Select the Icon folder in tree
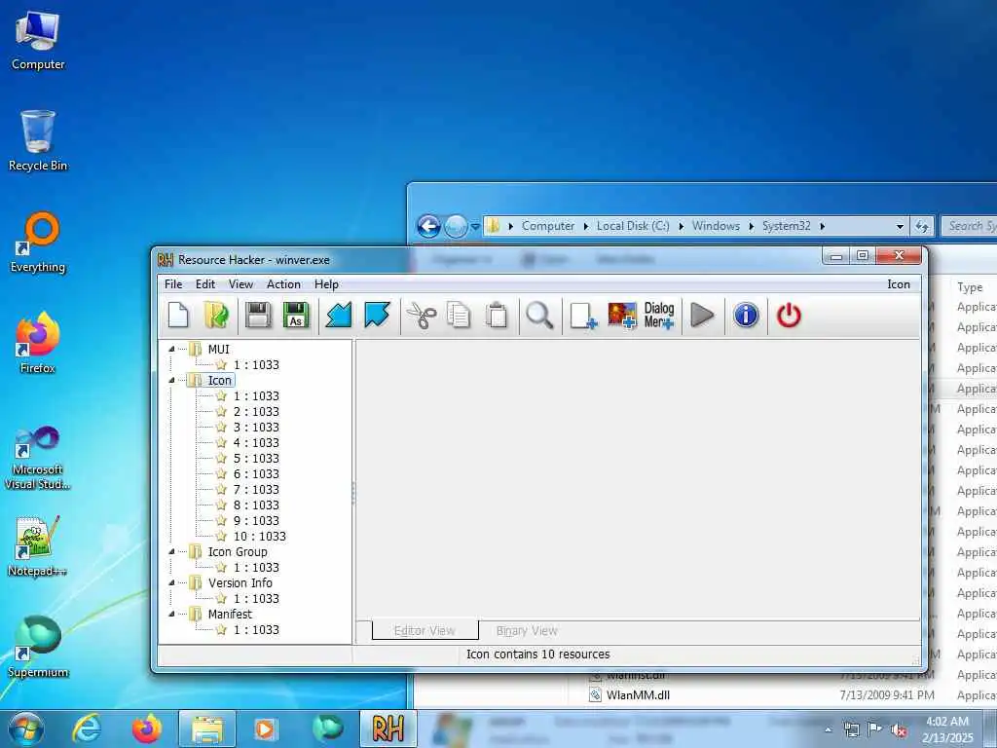Screen dimensions: 997x748 [219, 381]
